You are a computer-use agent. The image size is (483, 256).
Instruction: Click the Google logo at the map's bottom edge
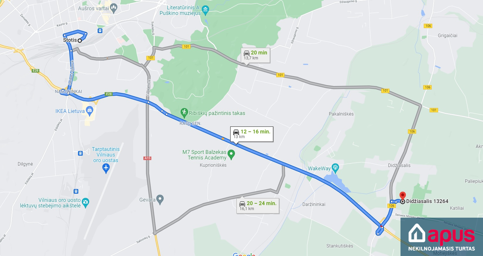244,255
